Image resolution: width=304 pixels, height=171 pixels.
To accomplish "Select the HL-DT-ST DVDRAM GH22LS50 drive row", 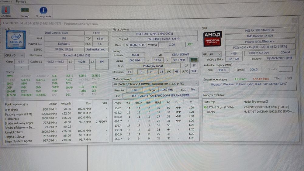I will tap(250, 112).
